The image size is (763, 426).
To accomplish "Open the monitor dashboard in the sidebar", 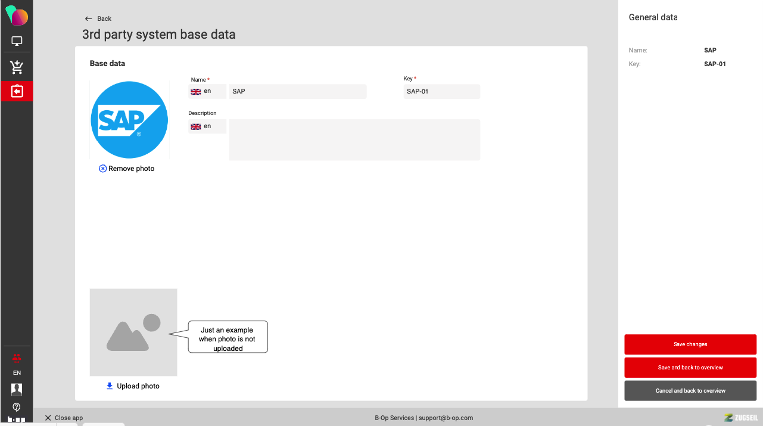I will point(17,42).
